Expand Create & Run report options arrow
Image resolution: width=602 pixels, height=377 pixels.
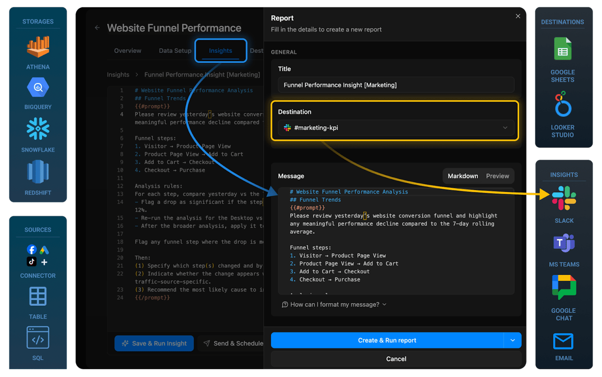(513, 340)
